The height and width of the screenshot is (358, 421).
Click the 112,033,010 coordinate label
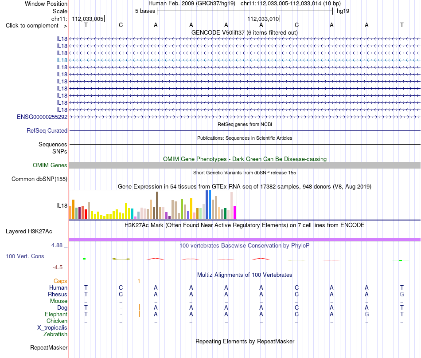coord(263,19)
